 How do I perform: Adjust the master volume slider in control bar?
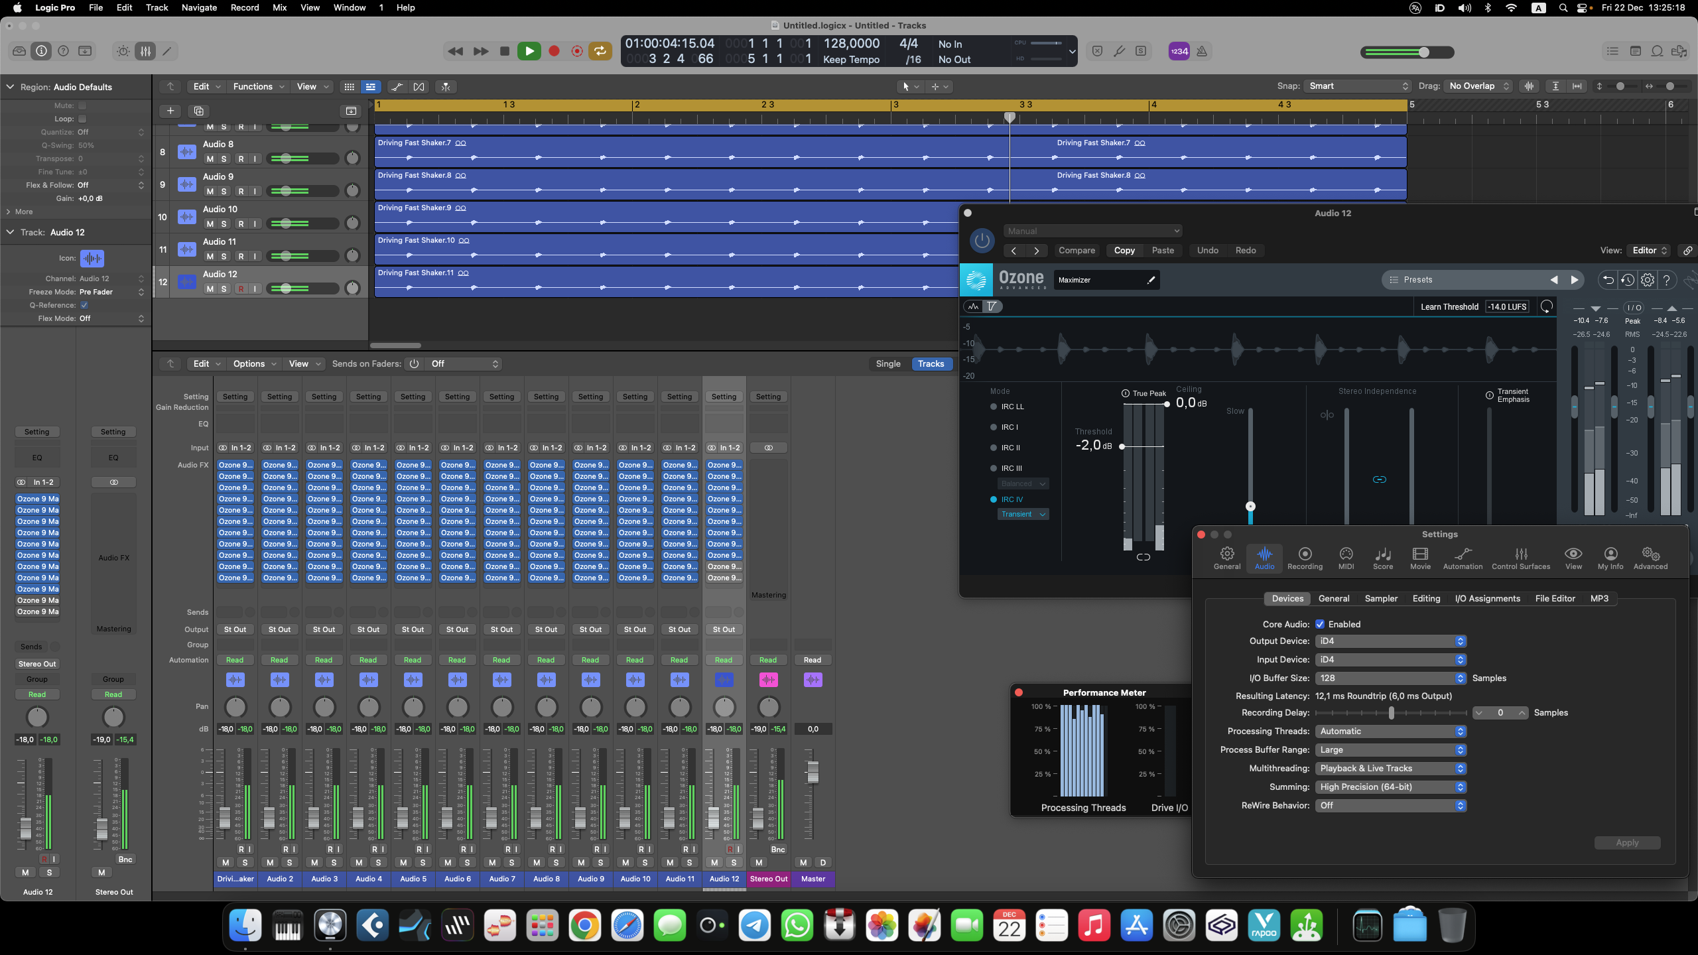point(1424,52)
